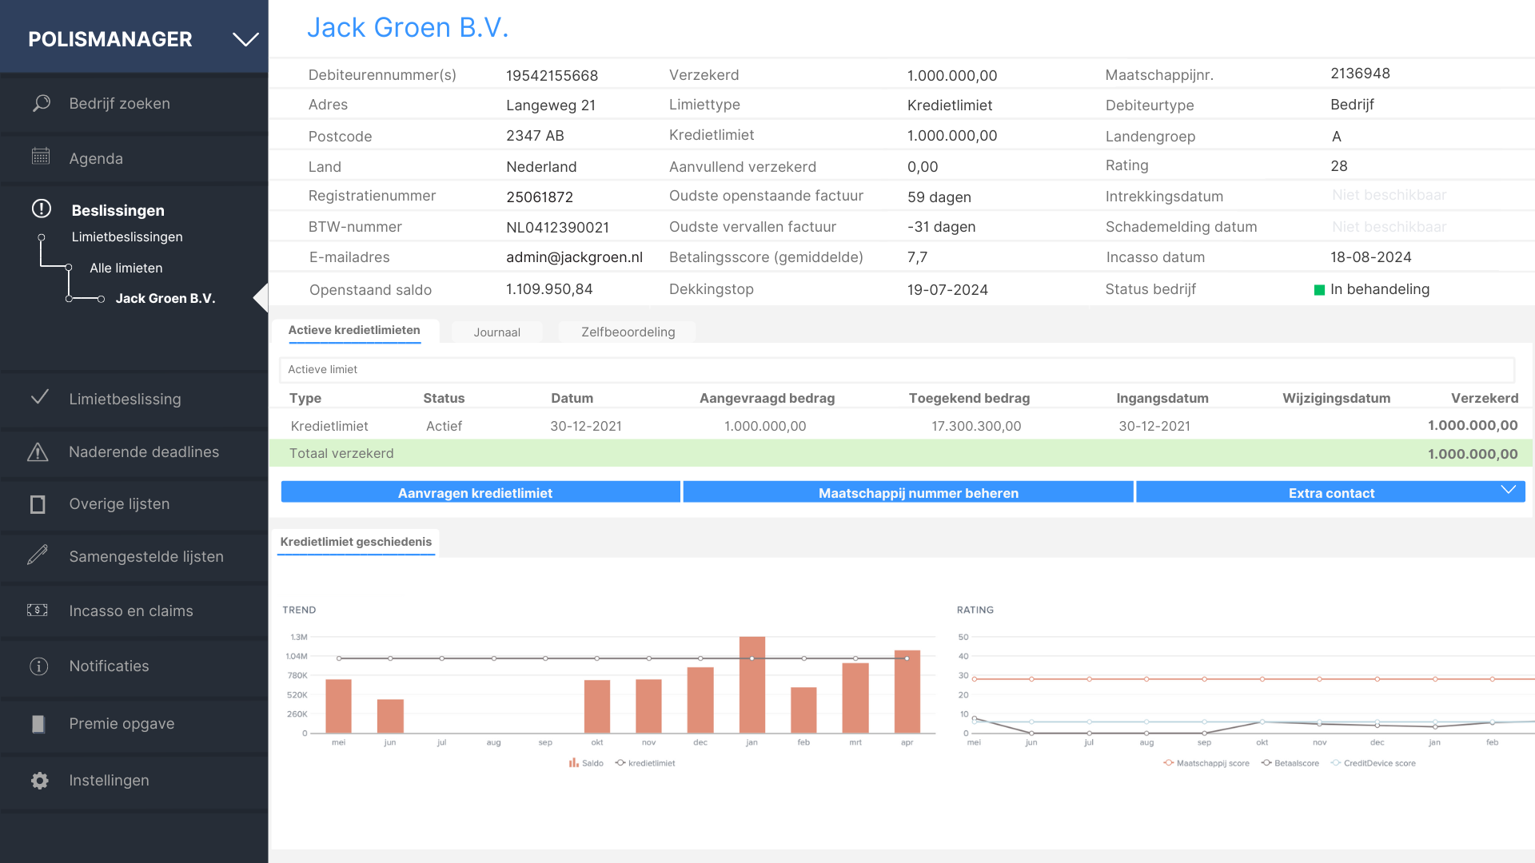Select the Bedrijf zoeken search icon
The height and width of the screenshot is (863, 1535).
(x=40, y=103)
